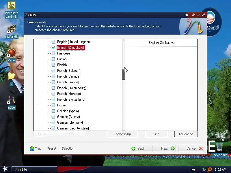
Task: Check the French (Canada) checkbox
Action: click(53, 76)
